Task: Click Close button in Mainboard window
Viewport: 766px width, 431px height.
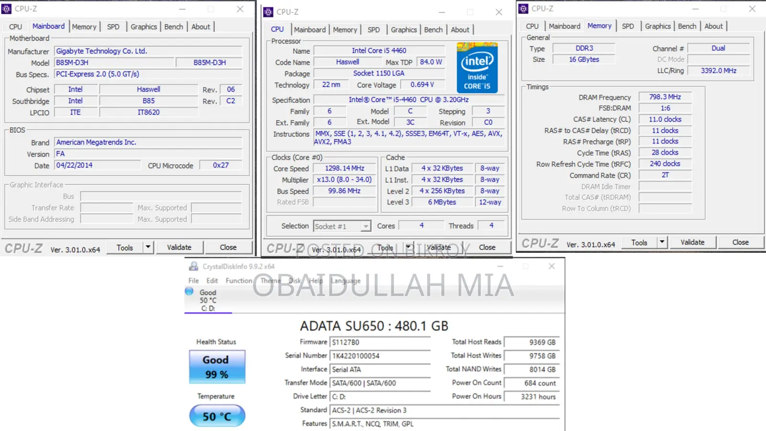Action: (x=228, y=248)
